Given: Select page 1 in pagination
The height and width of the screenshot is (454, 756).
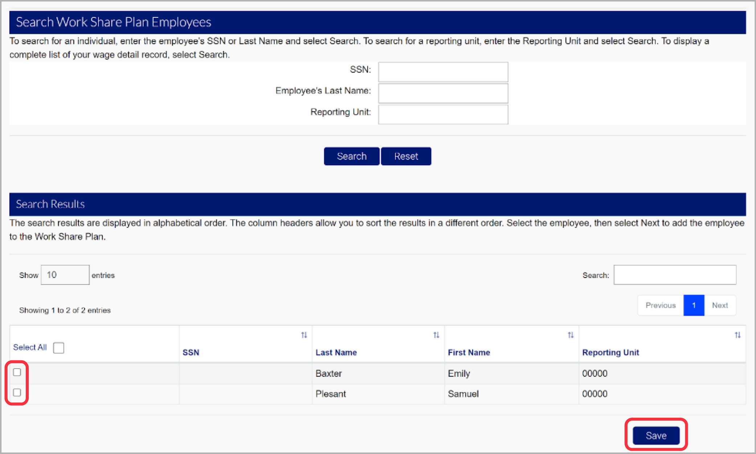Looking at the screenshot, I should [x=694, y=305].
